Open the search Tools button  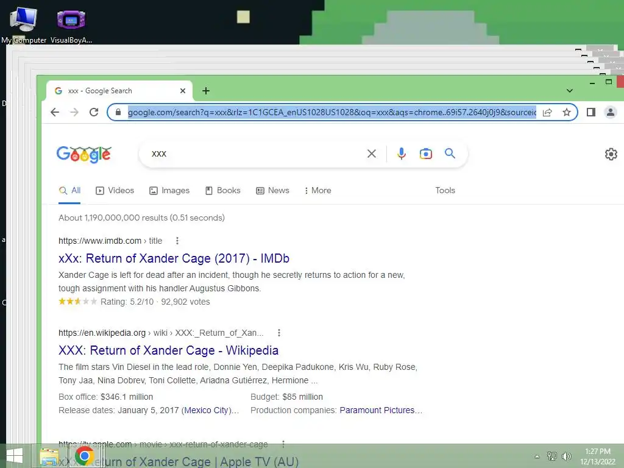click(445, 191)
